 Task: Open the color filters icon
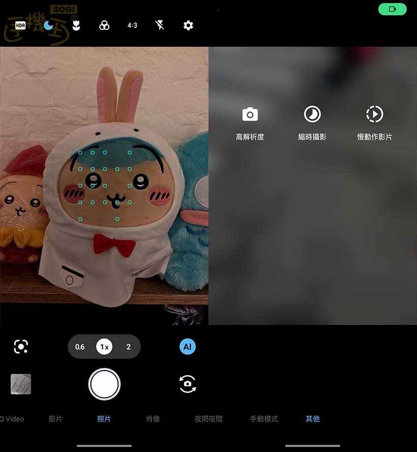coord(104,25)
